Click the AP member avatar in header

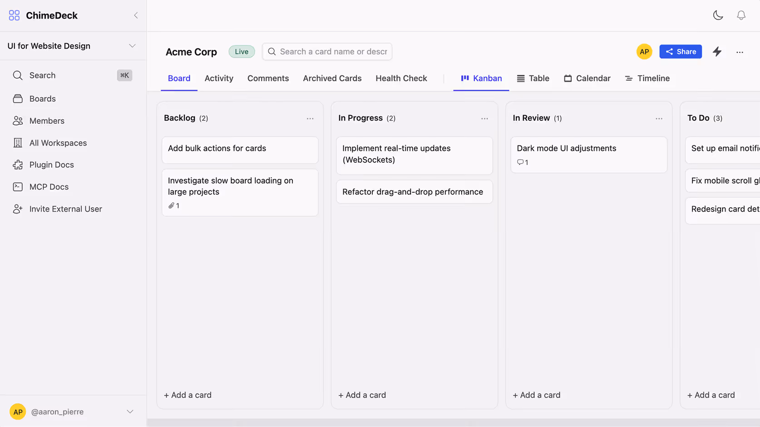tap(644, 52)
